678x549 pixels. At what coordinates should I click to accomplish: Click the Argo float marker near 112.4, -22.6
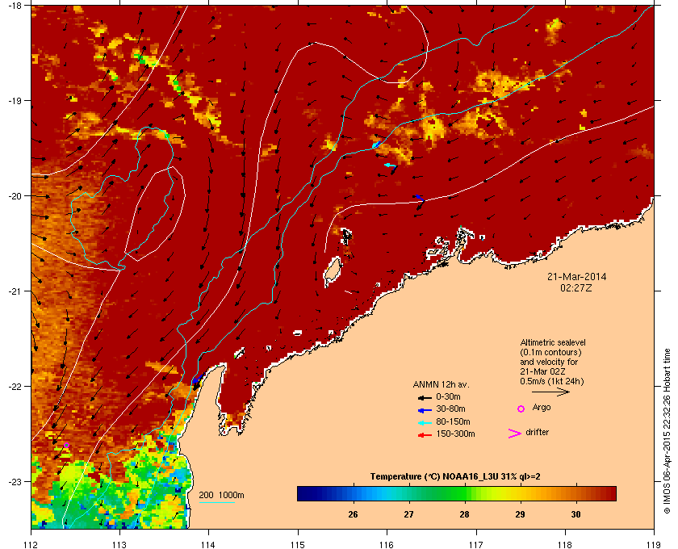[66, 445]
